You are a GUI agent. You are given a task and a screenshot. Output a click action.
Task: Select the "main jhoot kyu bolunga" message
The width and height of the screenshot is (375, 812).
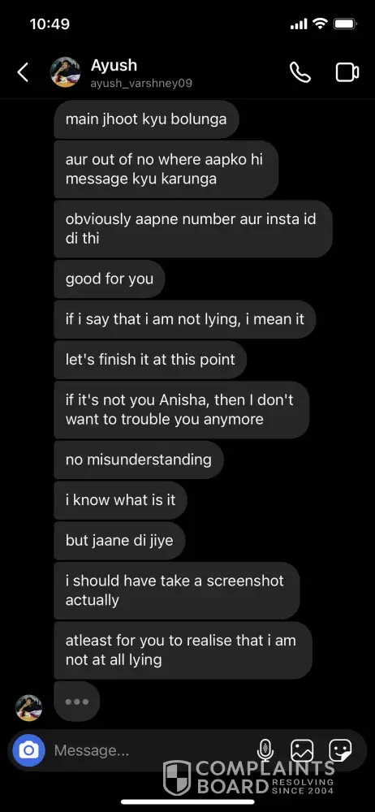click(x=146, y=119)
